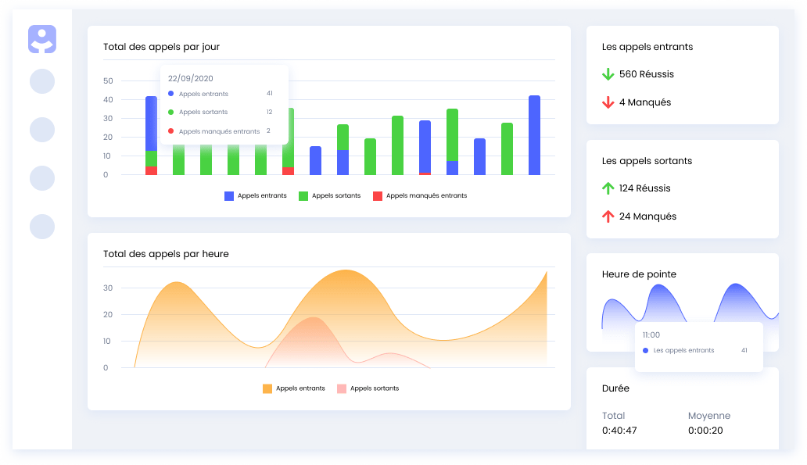Toggle Appels manqués entrants legend entry
This screenshot has width=807, height=465.
[x=419, y=195]
